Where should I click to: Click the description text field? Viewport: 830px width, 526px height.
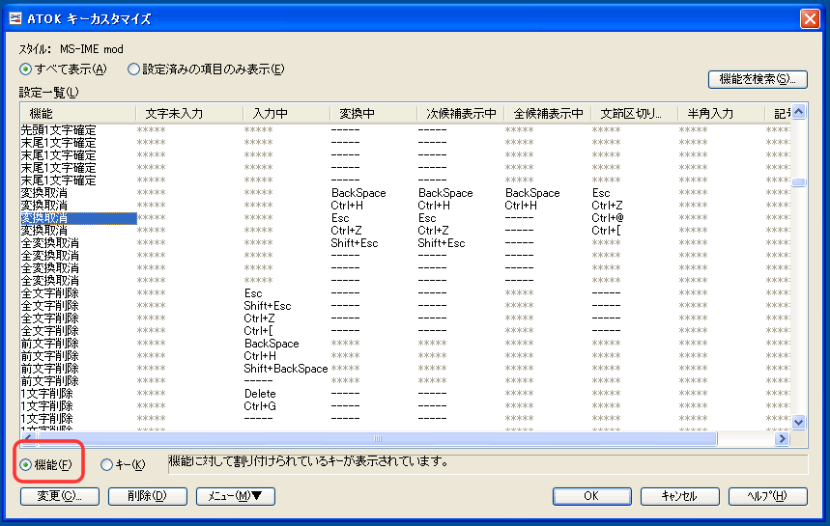[x=488, y=464]
